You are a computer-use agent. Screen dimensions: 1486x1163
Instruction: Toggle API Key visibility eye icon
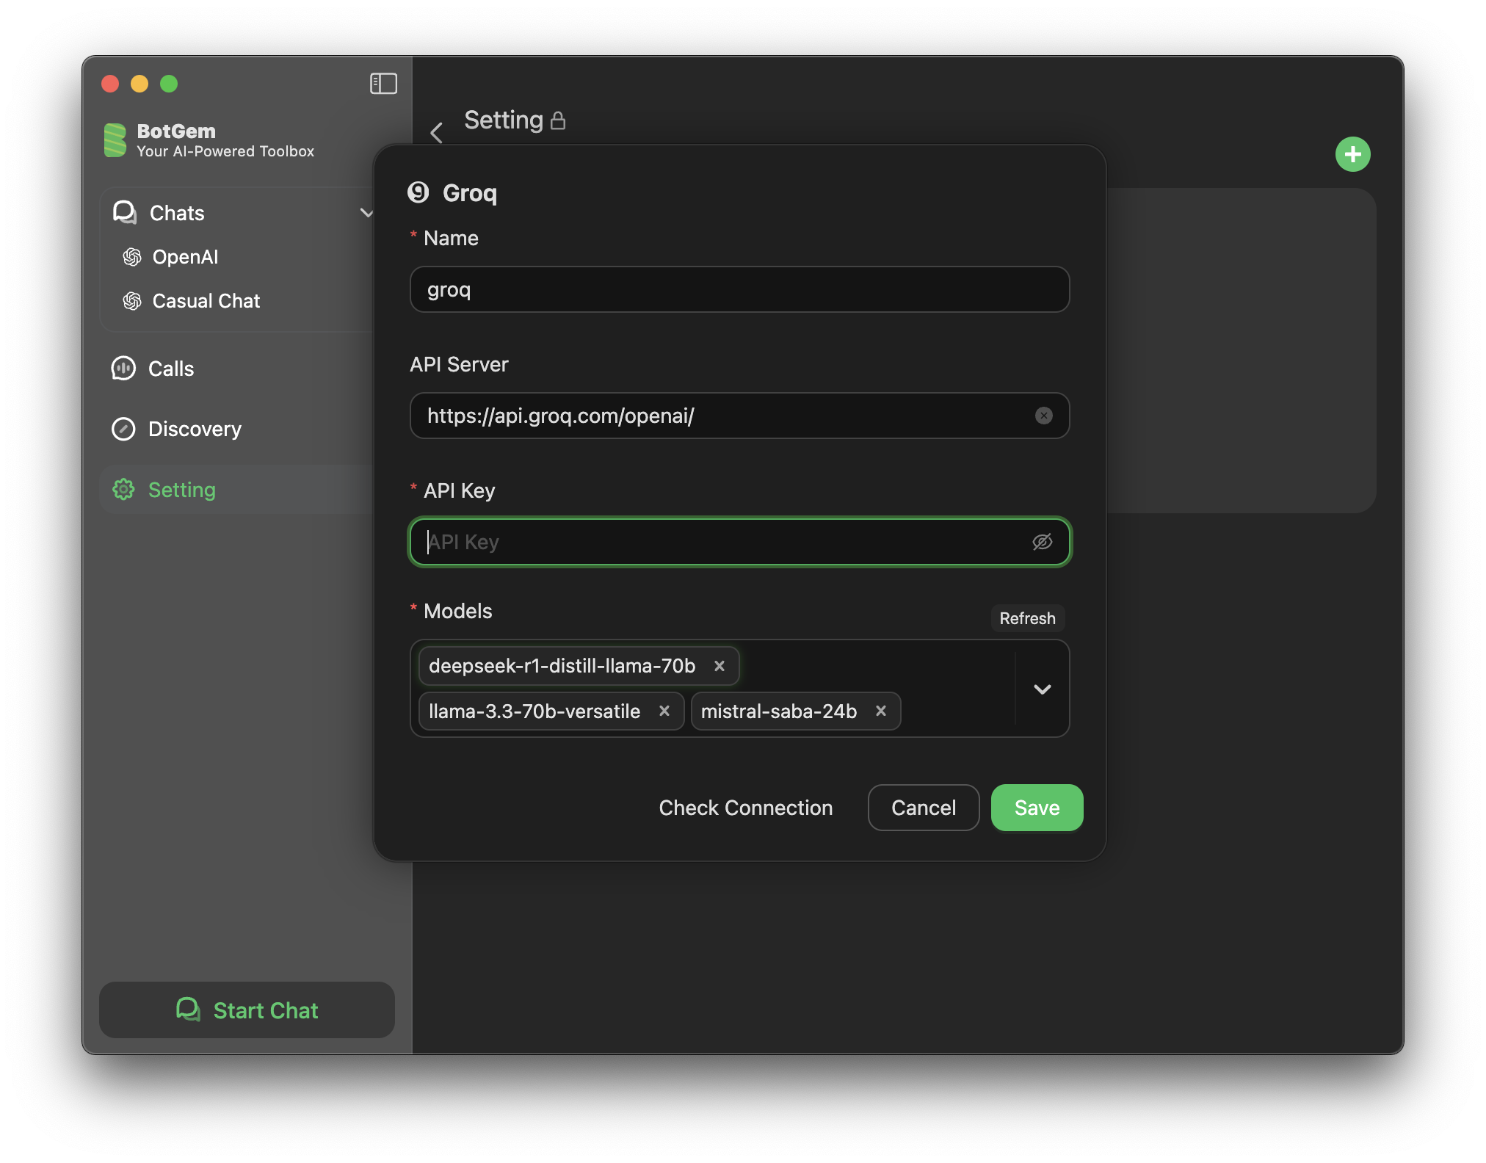(x=1043, y=542)
